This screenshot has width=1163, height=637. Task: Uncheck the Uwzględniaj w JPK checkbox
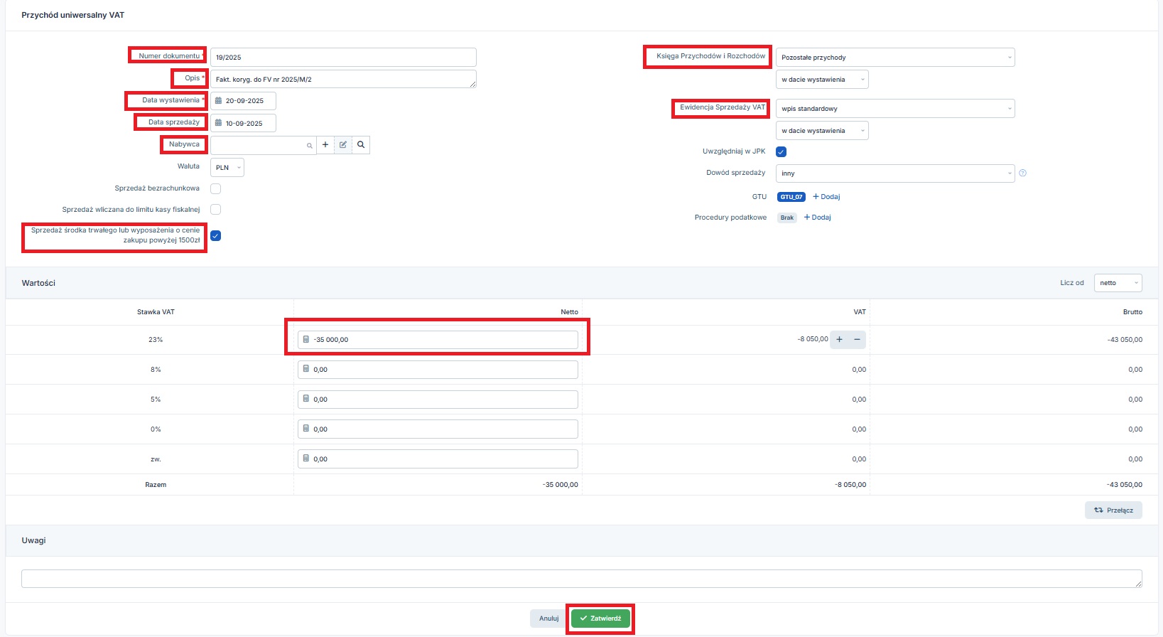pos(781,151)
